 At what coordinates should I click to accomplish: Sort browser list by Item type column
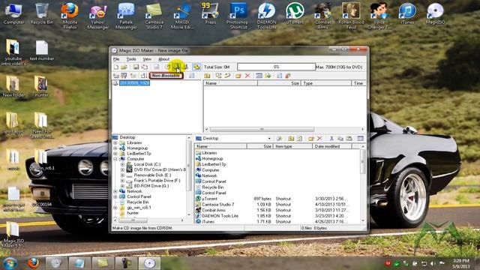click(292, 147)
